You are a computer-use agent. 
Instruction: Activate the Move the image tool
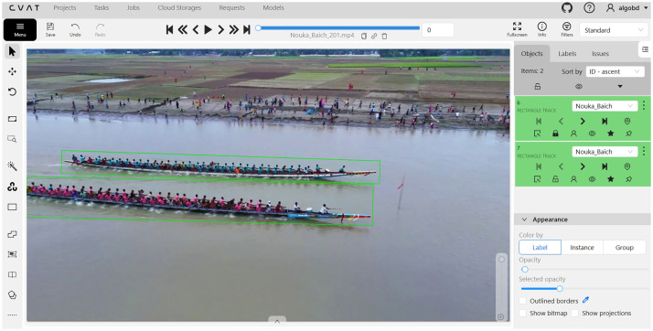[x=12, y=71]
